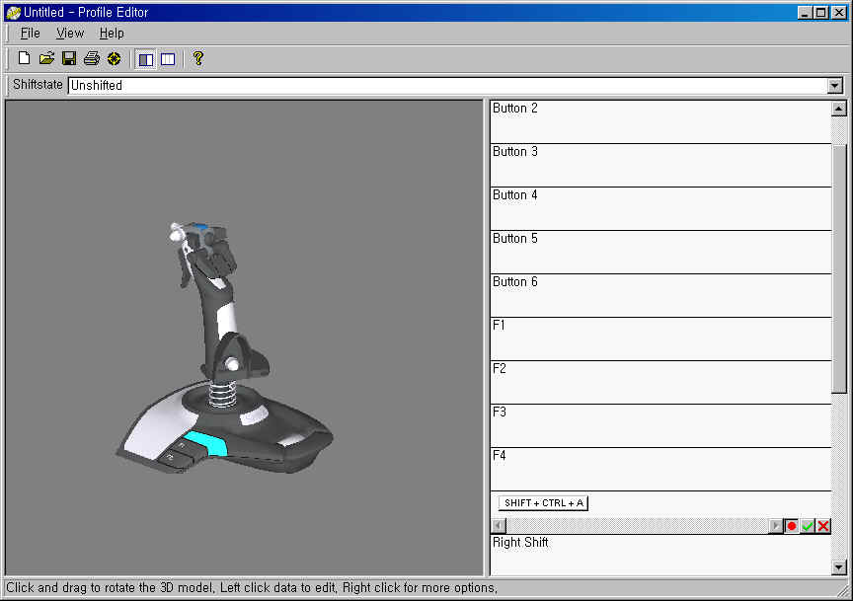The height and width of the screenshot is (601, 853).
Task: Toggle the data-only view layout button
Action: 168,59
